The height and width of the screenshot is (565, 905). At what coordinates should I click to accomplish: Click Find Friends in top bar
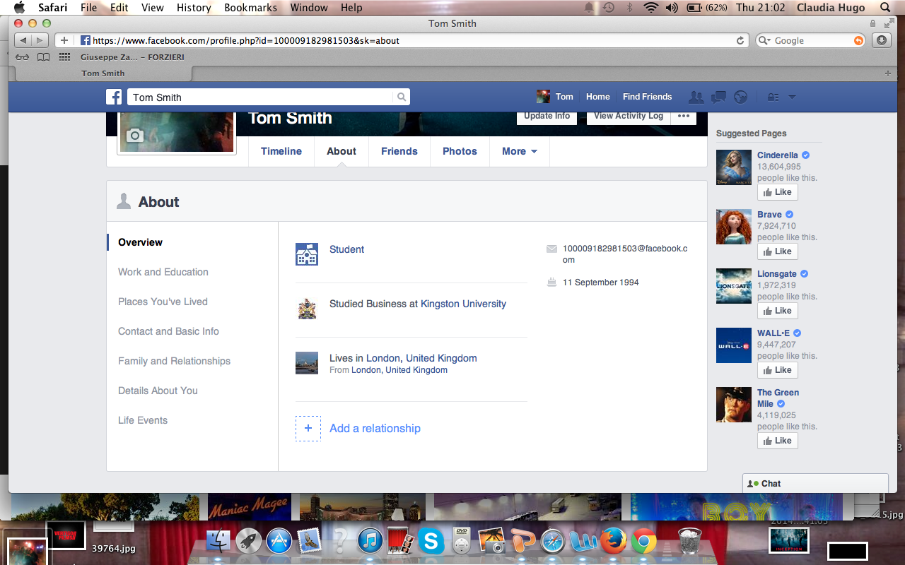coord(647,97)
